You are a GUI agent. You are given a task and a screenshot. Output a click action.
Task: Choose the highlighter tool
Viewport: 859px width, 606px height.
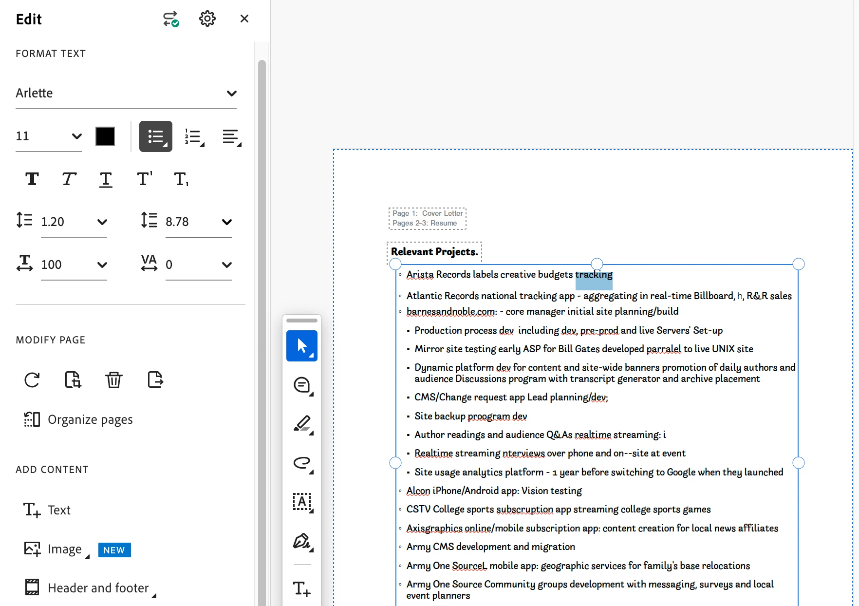click(302, 424)
